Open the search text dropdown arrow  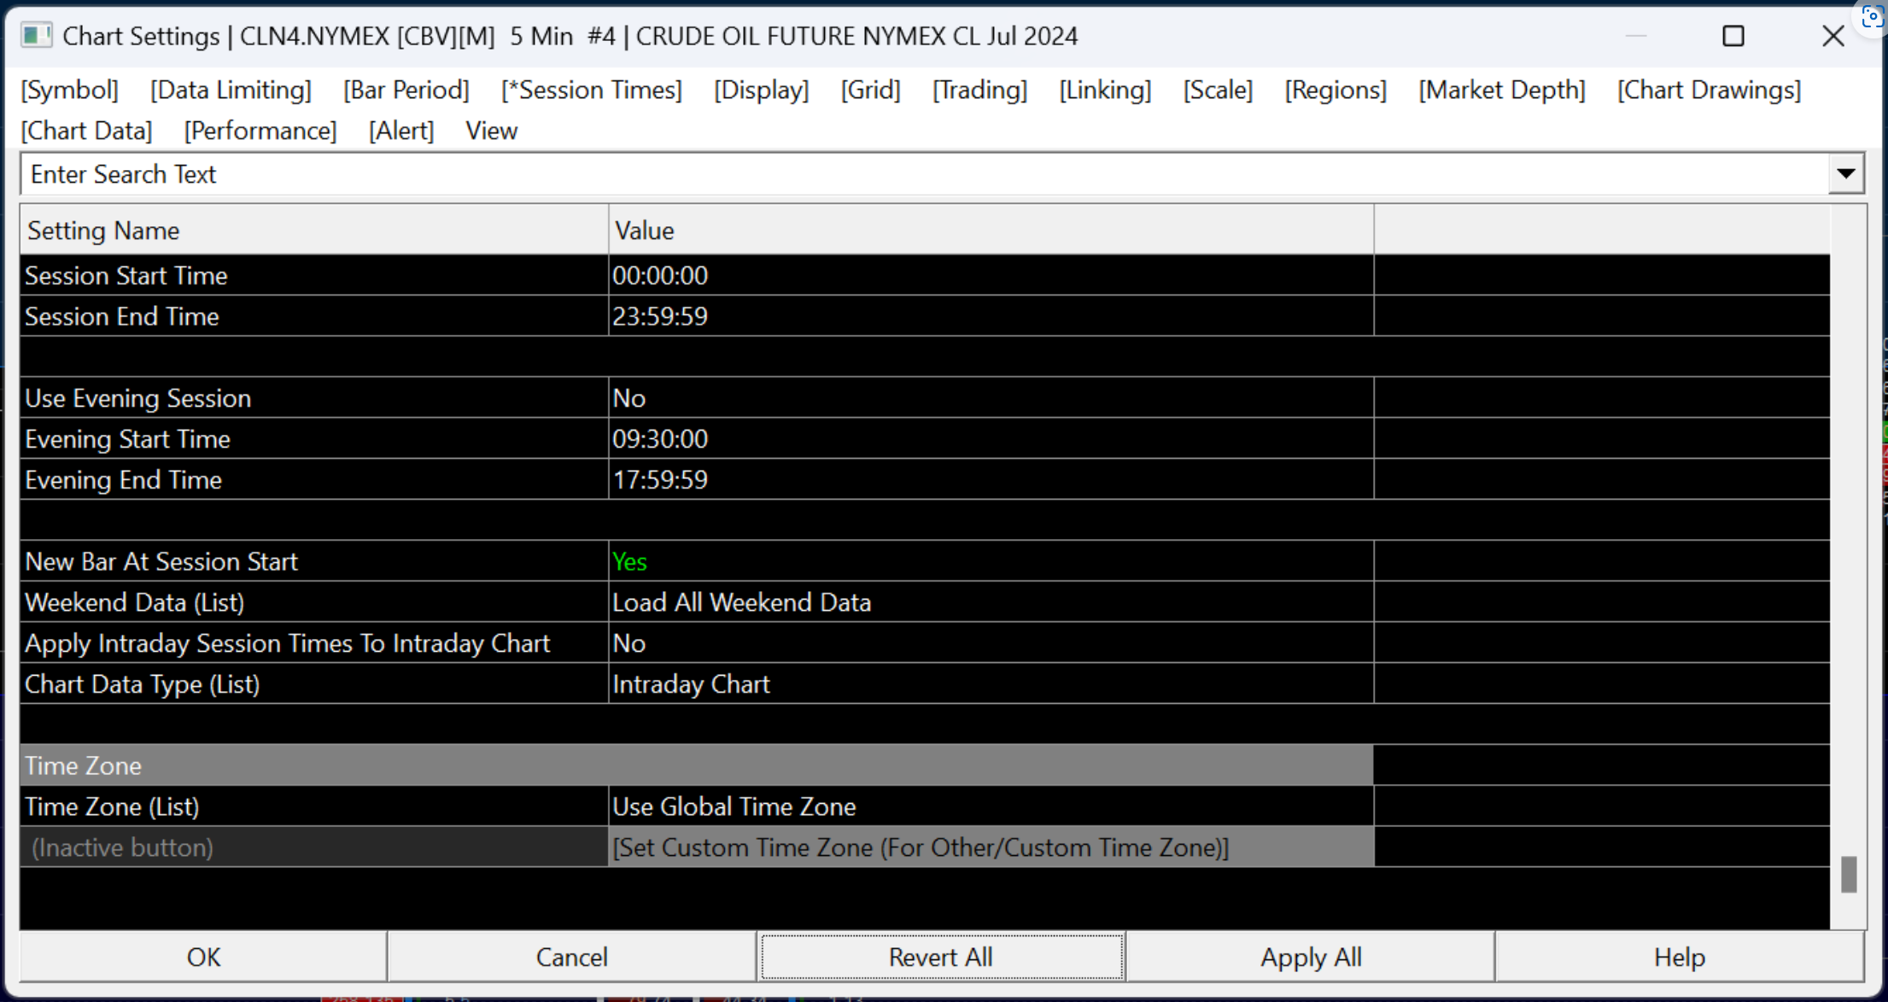[x=1845, y=174]
